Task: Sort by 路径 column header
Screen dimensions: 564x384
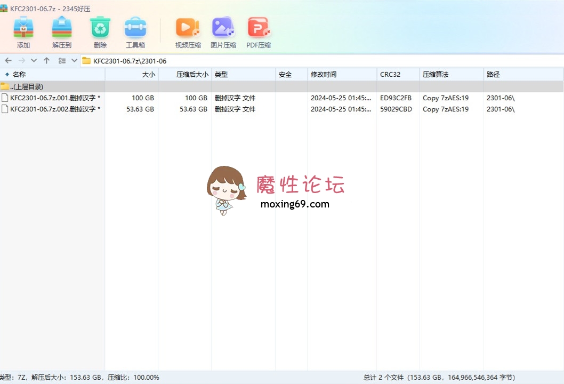Action: coord(523,75)
